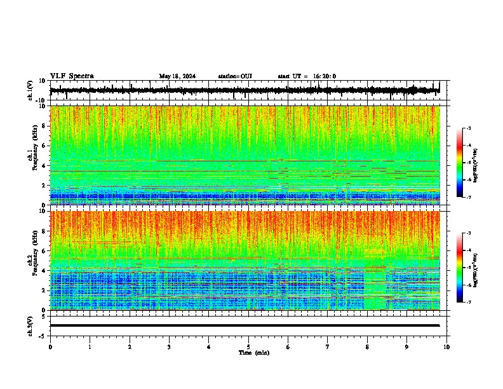Click the "VLF Spectra" plot title
This screenshot has width=503, height=389.
(x=72, y=76)
